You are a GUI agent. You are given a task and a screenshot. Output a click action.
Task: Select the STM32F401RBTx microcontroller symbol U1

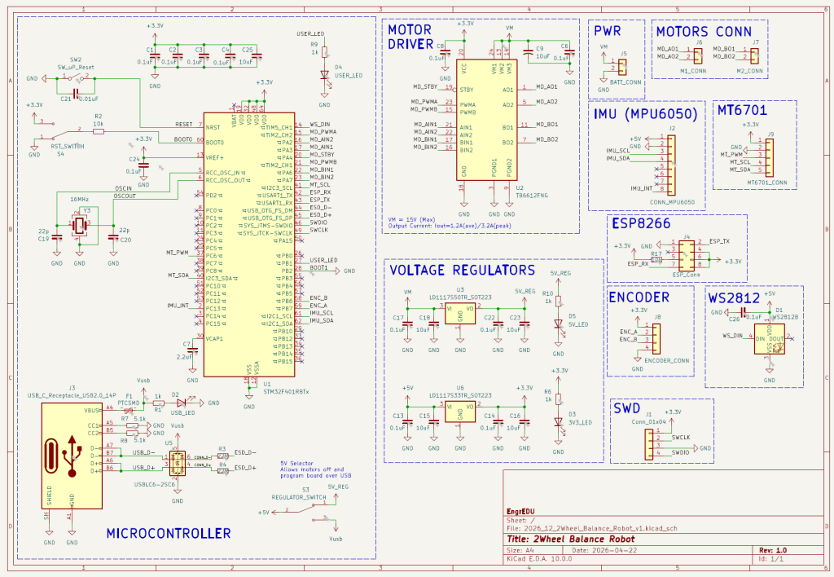pyautogui.click(x=249, y=244)
